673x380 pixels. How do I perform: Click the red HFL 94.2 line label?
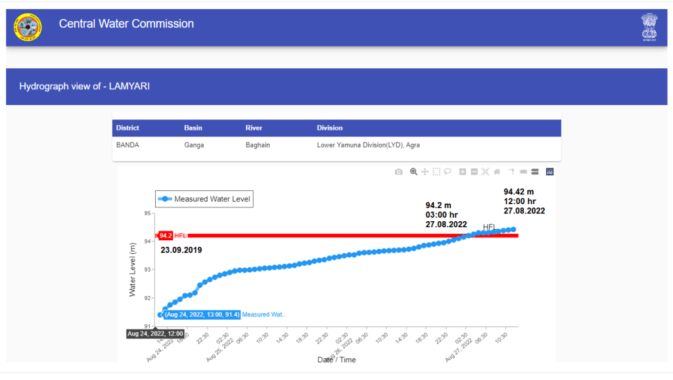click(x=174, y=235)
